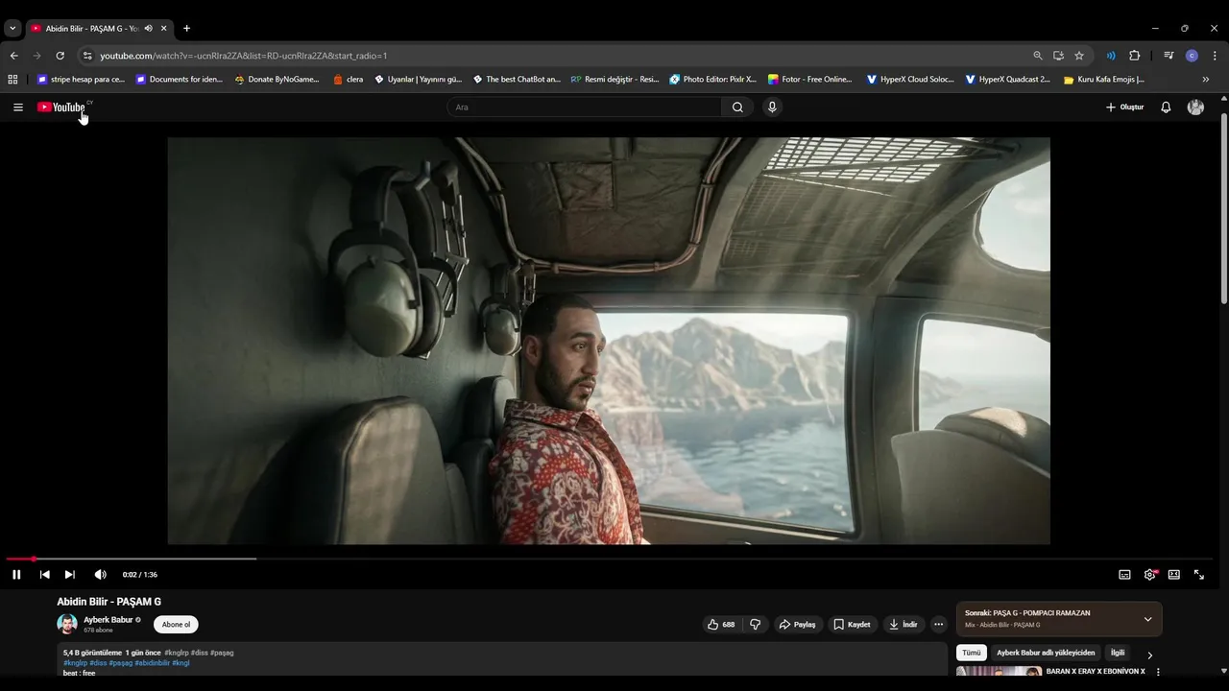Open a new browser tab
This screenshot has width=1229, height=691.
coord(186,29)
